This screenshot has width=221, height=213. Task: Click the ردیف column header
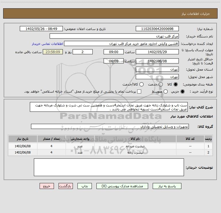[208, 139]
